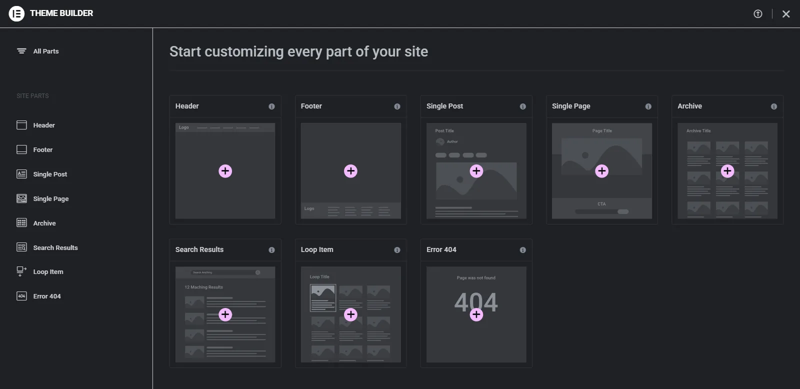Click the SITE PARTS section label
The height and width of the screenshot is (389, 800).
point(32,96)
